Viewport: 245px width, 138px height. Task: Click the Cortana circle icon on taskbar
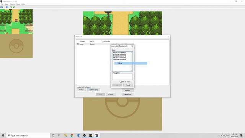(53, 135)
